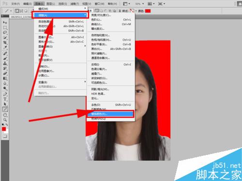Open the 滤镜(T) menu
242x181 pixels.
point(75,3)
